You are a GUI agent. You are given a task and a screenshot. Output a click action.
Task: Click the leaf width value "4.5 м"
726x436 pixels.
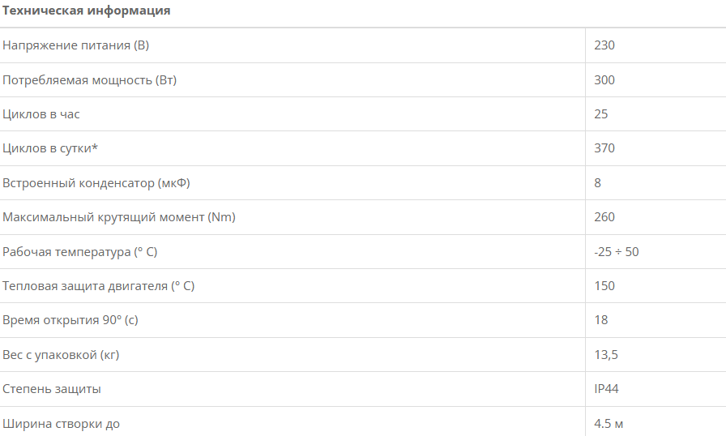tap(609, 424)
